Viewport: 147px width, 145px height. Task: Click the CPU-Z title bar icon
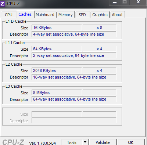point(2,3)
